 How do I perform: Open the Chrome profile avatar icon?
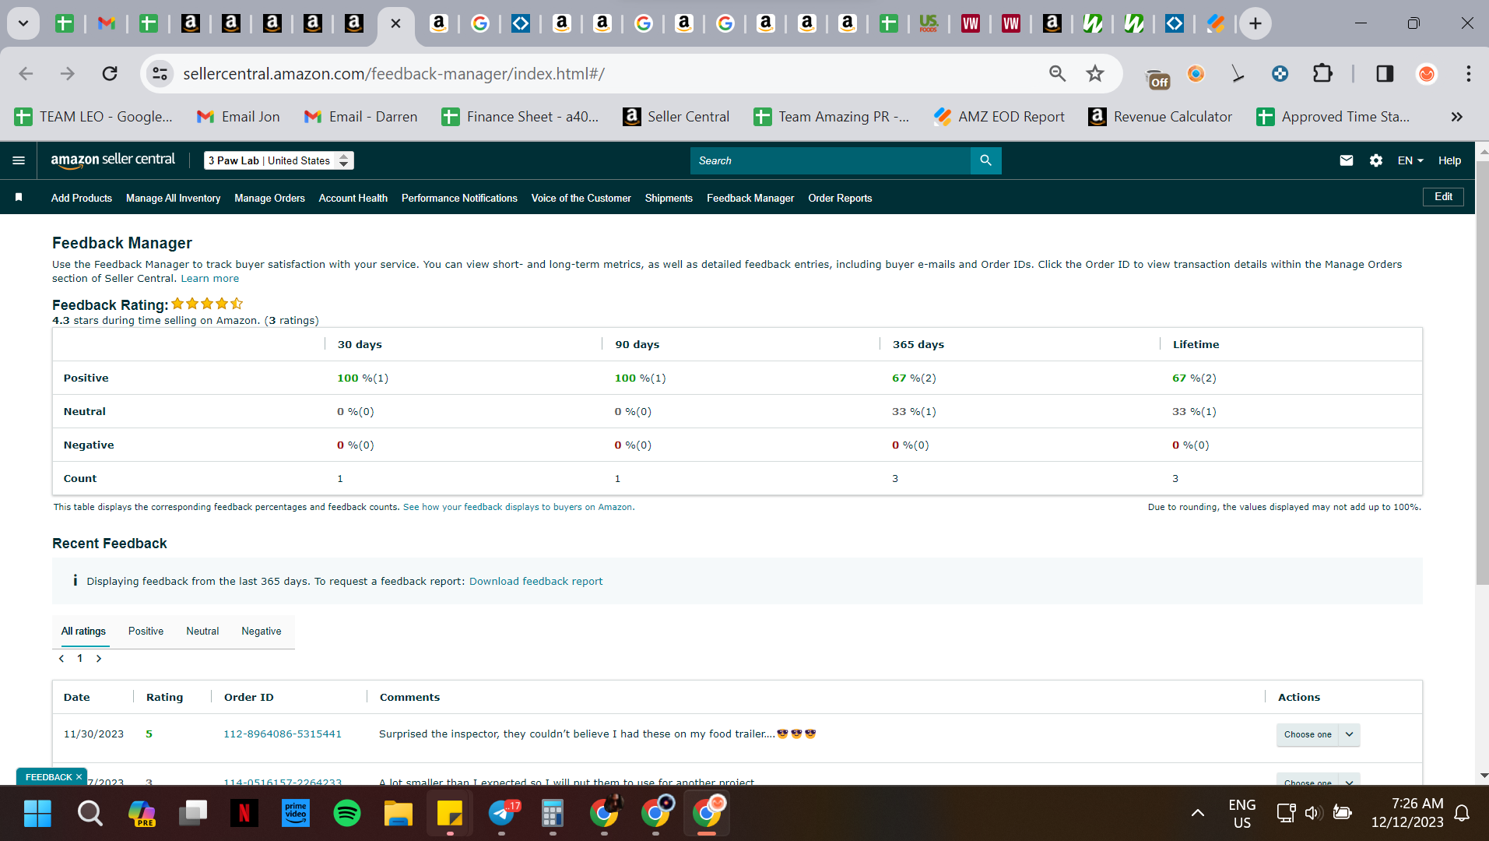(1426, 73)
